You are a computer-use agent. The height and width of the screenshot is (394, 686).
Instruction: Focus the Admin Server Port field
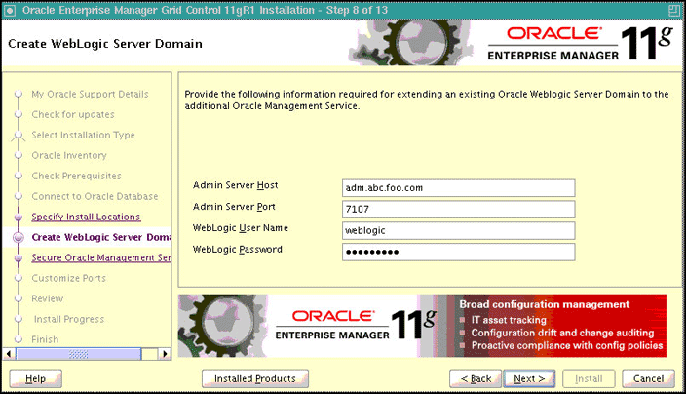tap(459, 210)
